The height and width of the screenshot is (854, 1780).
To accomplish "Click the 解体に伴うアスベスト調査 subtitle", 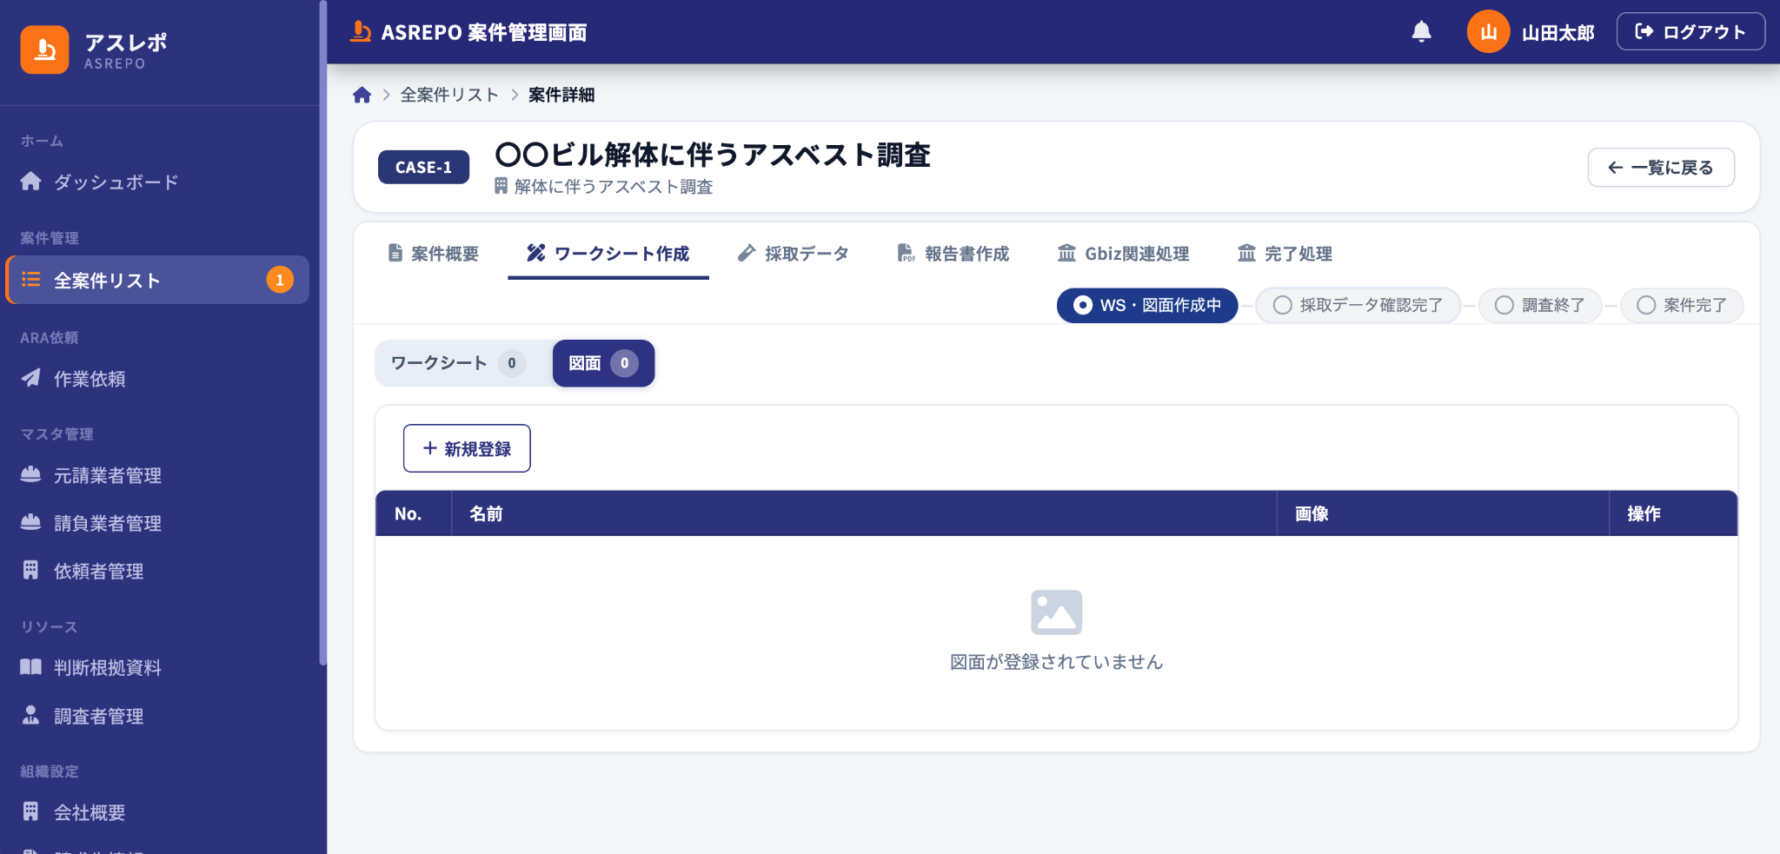I will 614,187.
